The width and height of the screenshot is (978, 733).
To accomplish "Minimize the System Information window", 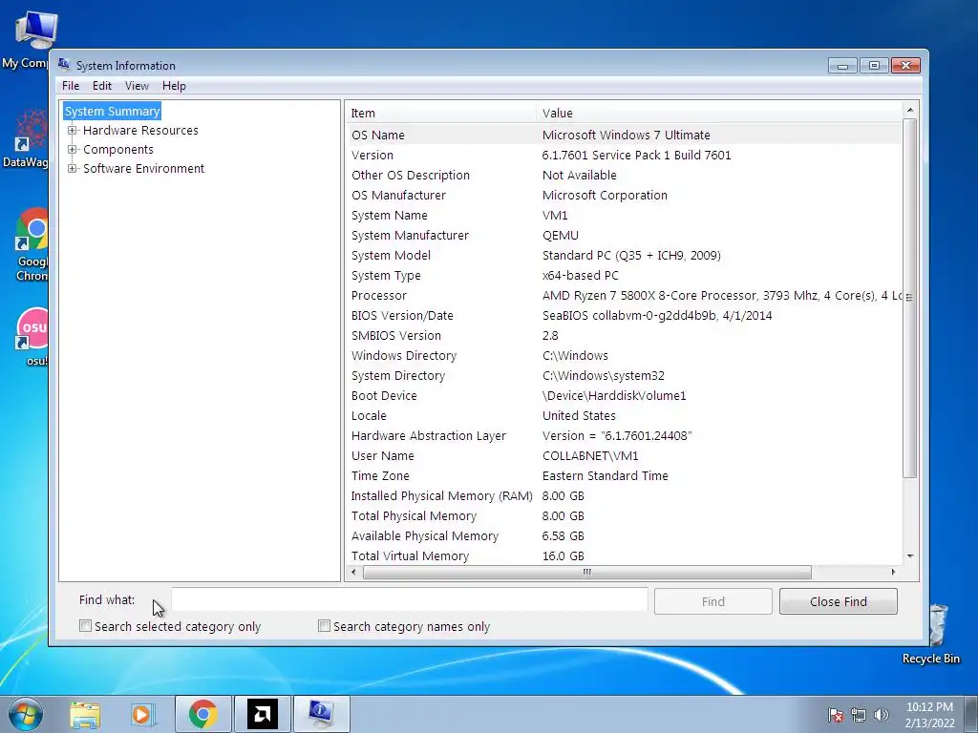I will coord(842,66).
